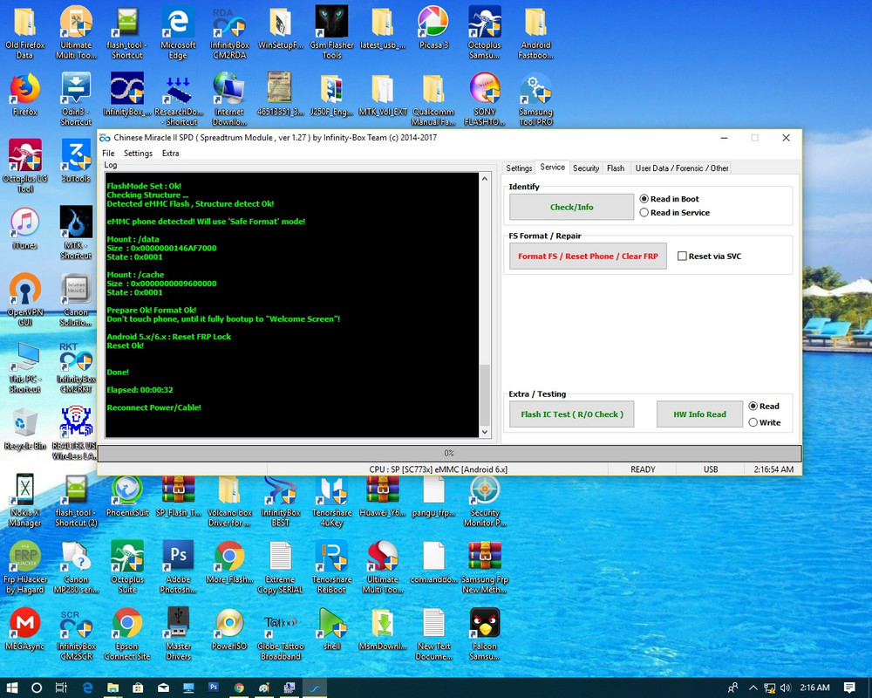
Task: Open the Extra menu
Action: [x=171, y=153]
